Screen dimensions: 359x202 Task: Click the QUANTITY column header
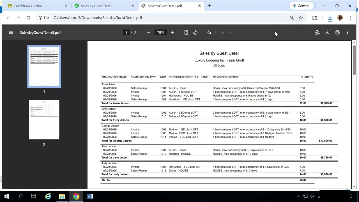pyautogui.click(x=307, y=77)
